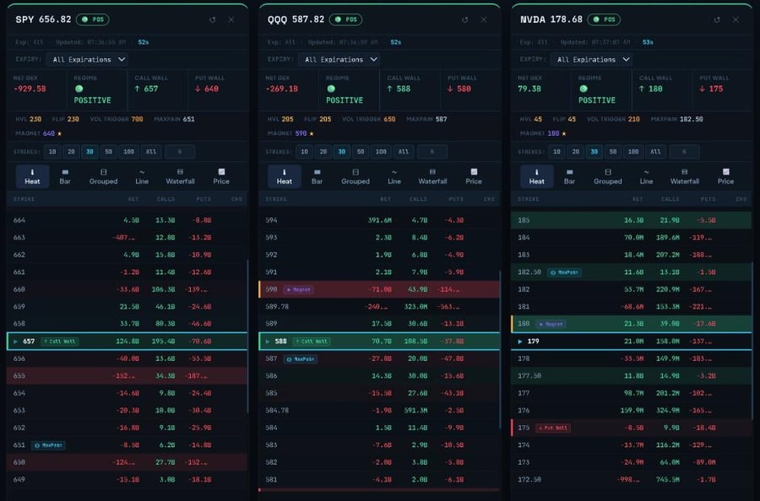760x501 pixels.
Task: Switch SPY panel to Price view
Action: [x=221, y=176]
